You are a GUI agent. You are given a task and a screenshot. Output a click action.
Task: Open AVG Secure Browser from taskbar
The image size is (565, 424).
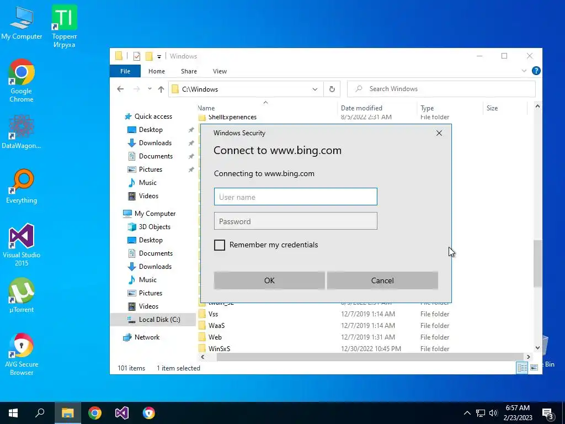pos(148,413)
